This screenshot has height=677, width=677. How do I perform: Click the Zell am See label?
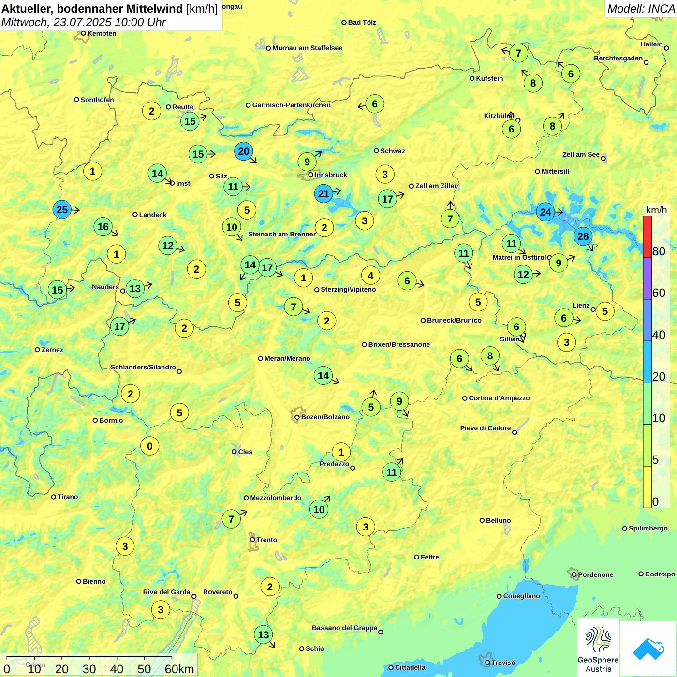(x=581, y=154)
